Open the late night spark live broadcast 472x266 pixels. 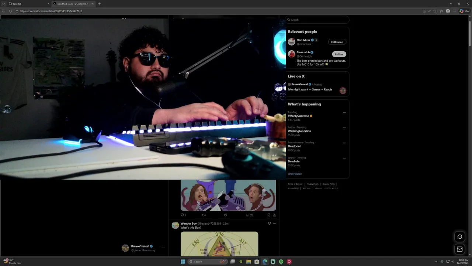(x=310, y=89)
